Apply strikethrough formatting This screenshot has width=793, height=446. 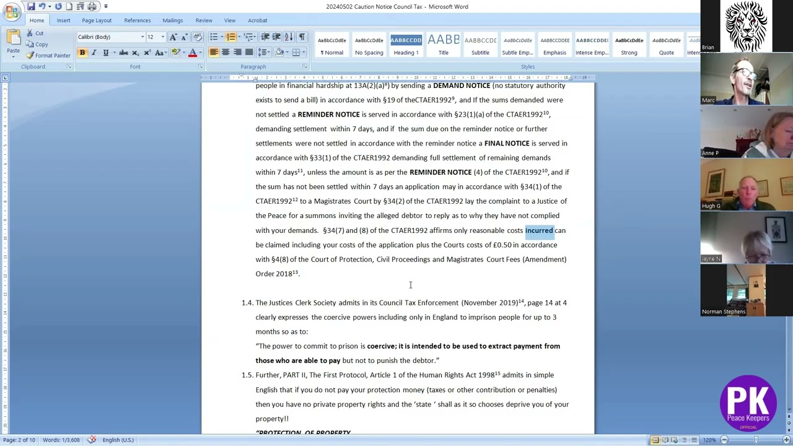(123, 53)
